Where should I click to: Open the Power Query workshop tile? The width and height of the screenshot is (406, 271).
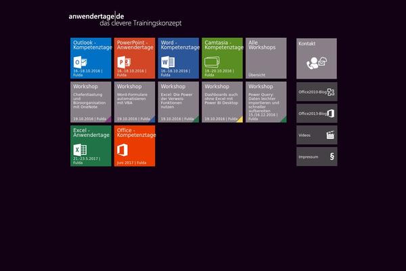click(266, 102)
